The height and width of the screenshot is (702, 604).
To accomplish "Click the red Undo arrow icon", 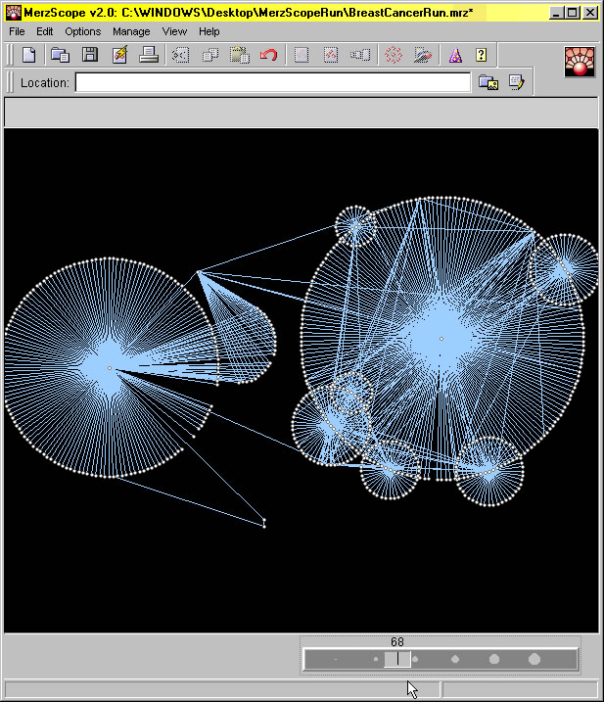I will pyautogui.click(x=268, y=55).
